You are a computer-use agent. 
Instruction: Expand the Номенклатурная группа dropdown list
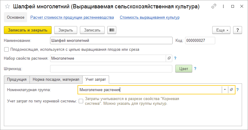pyautogui.click(x=224, y=90)
